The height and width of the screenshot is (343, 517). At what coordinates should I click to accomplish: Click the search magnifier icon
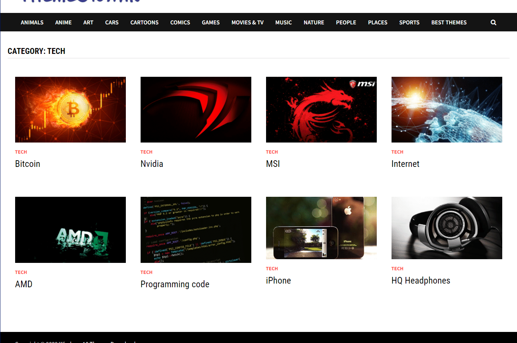(x=493, y=23)
